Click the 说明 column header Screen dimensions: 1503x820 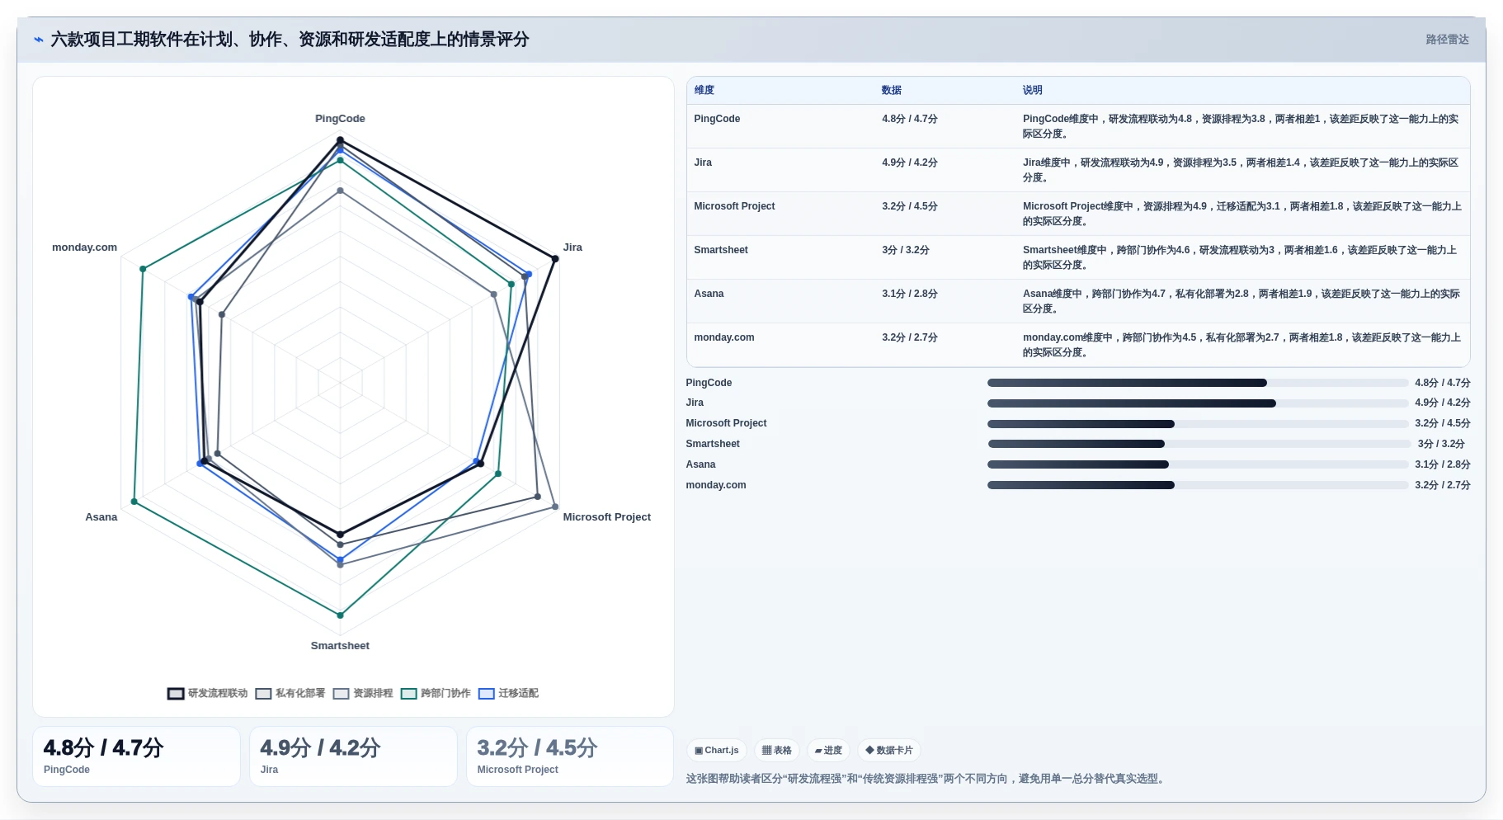[x=1032, y=91]
